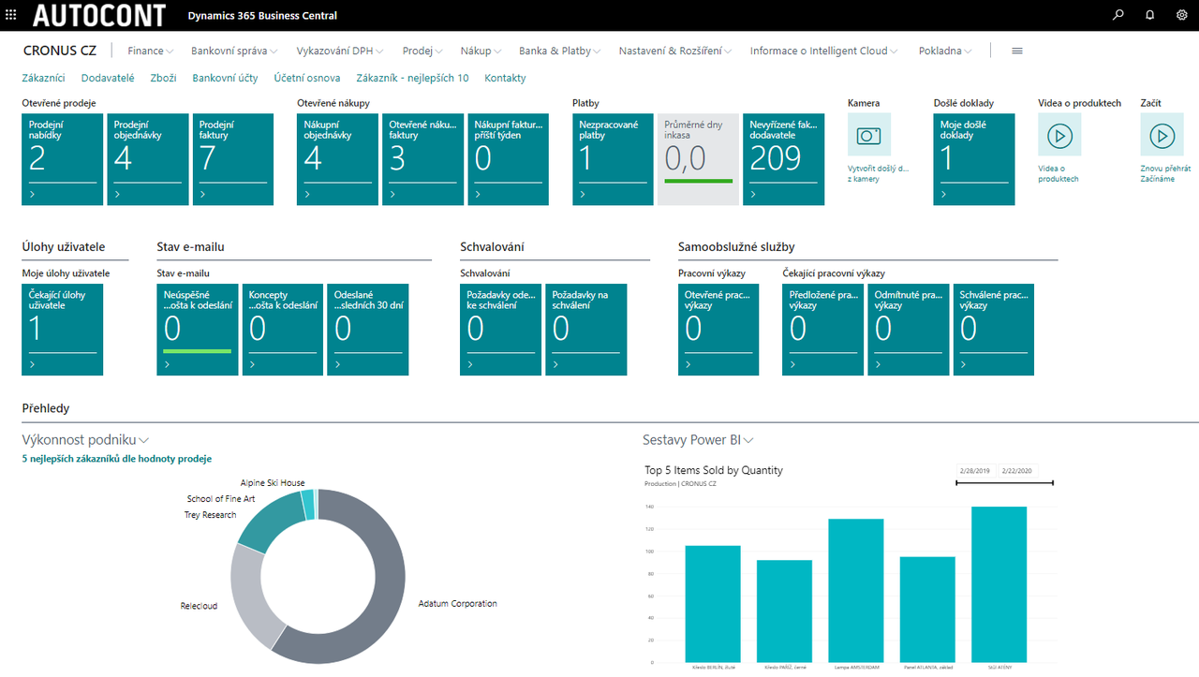Click the camera icon tile

(x=869, y=136)
